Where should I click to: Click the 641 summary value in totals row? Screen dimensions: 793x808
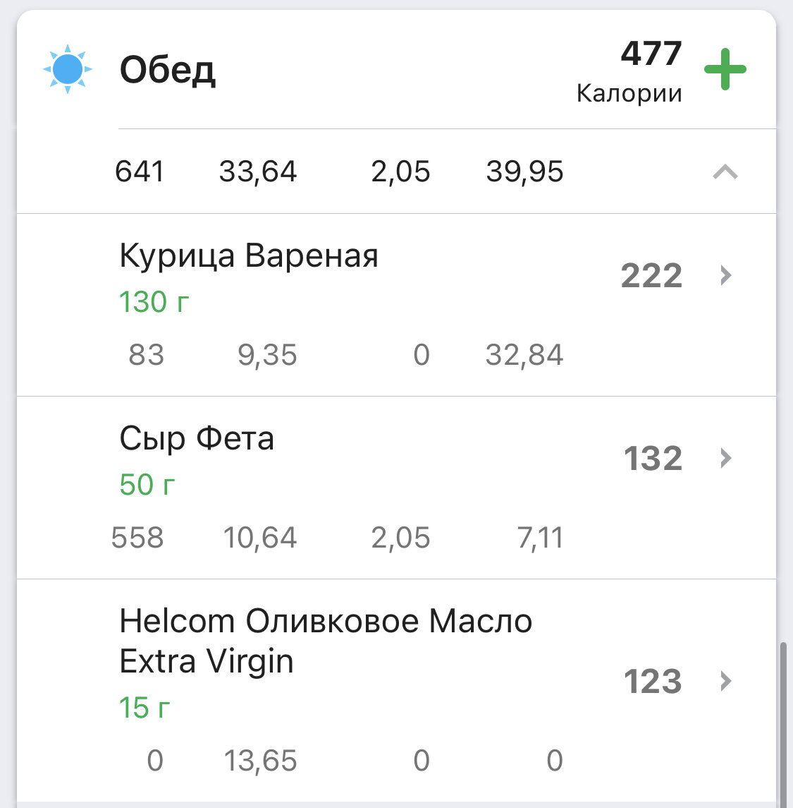[x=140, y=171]
